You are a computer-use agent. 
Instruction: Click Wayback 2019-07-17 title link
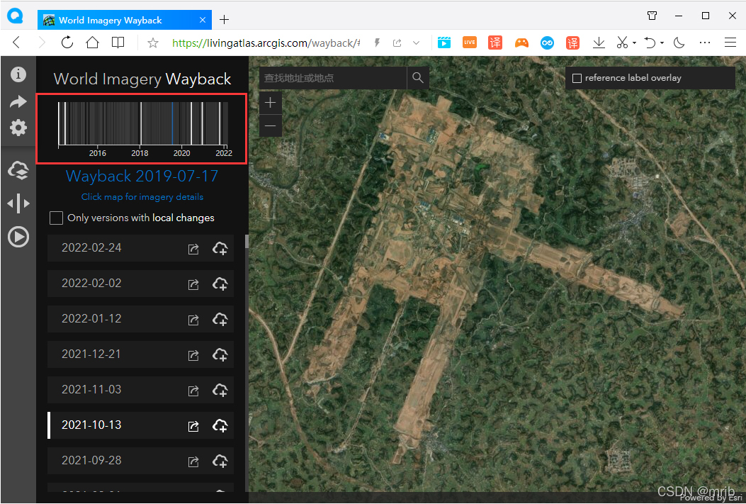click(142, 176)
